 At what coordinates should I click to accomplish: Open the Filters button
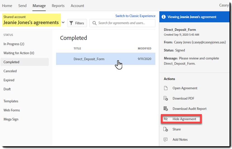click(77, 23)
